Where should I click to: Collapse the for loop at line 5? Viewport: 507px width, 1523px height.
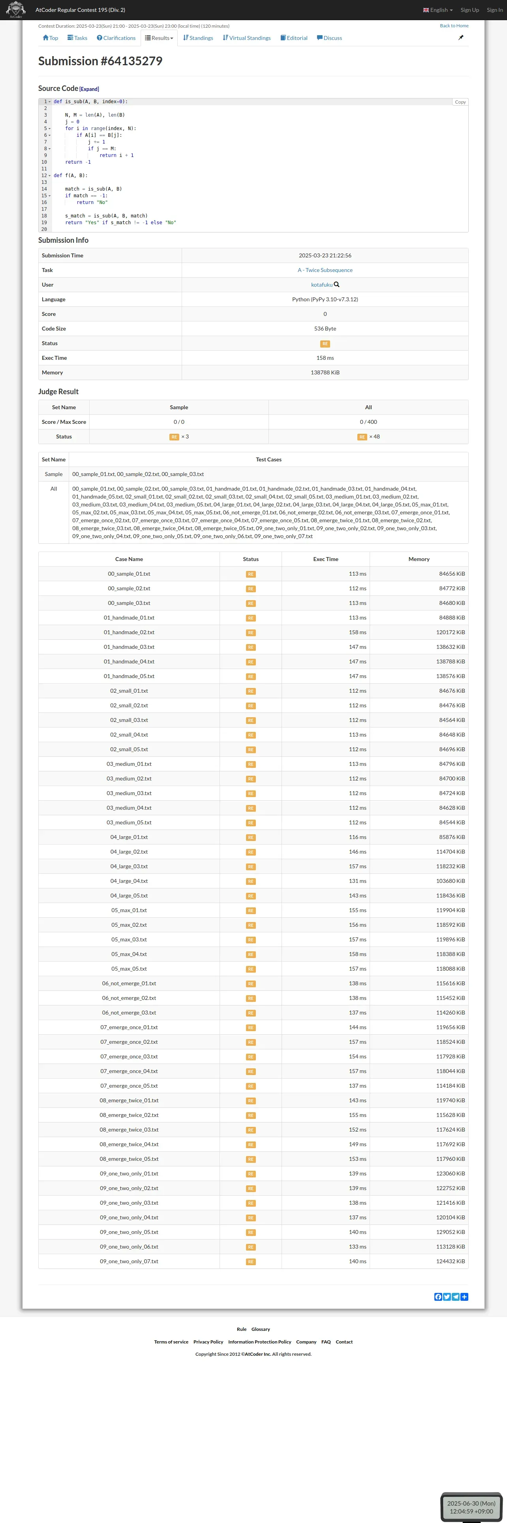(50, 128)
